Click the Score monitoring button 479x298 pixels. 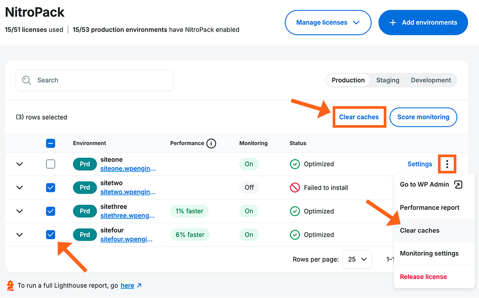(x=423, y=117)
